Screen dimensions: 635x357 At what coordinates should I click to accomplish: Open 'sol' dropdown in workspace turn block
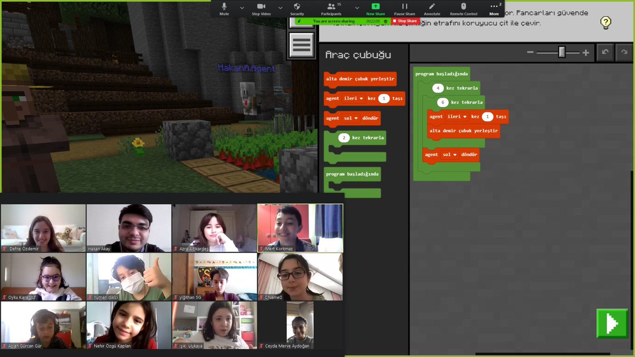click(449, 154)
